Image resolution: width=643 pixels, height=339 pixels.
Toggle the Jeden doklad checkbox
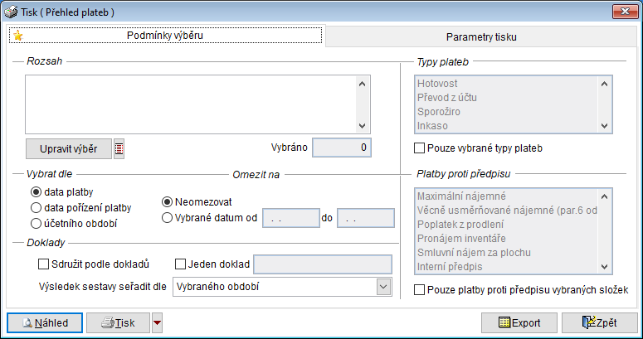coord(182,264)
